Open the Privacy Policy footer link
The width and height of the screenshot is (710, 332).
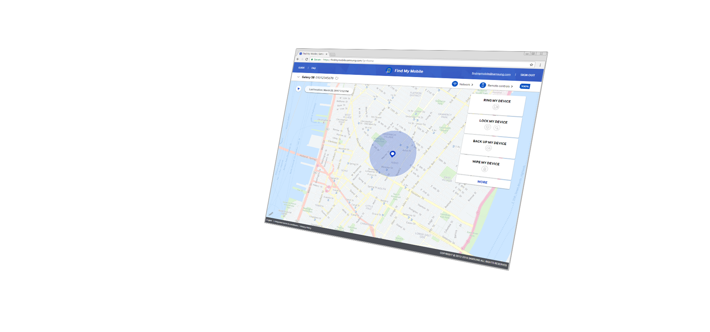coord(305,227)
